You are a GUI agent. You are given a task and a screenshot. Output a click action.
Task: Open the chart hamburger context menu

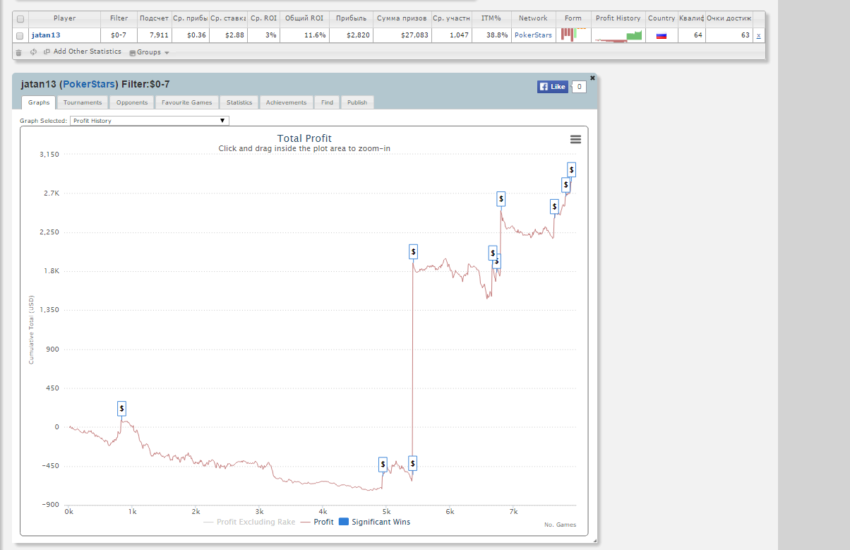(x=575, y=139)
